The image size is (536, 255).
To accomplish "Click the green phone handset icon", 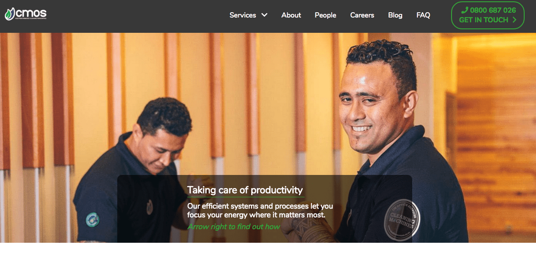I will pos(465,10).
